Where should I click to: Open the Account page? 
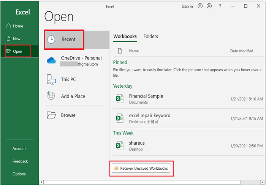19,148
